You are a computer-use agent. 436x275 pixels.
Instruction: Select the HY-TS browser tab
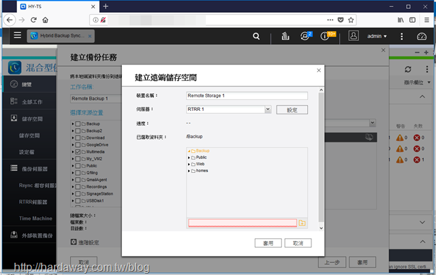point(58,6)
